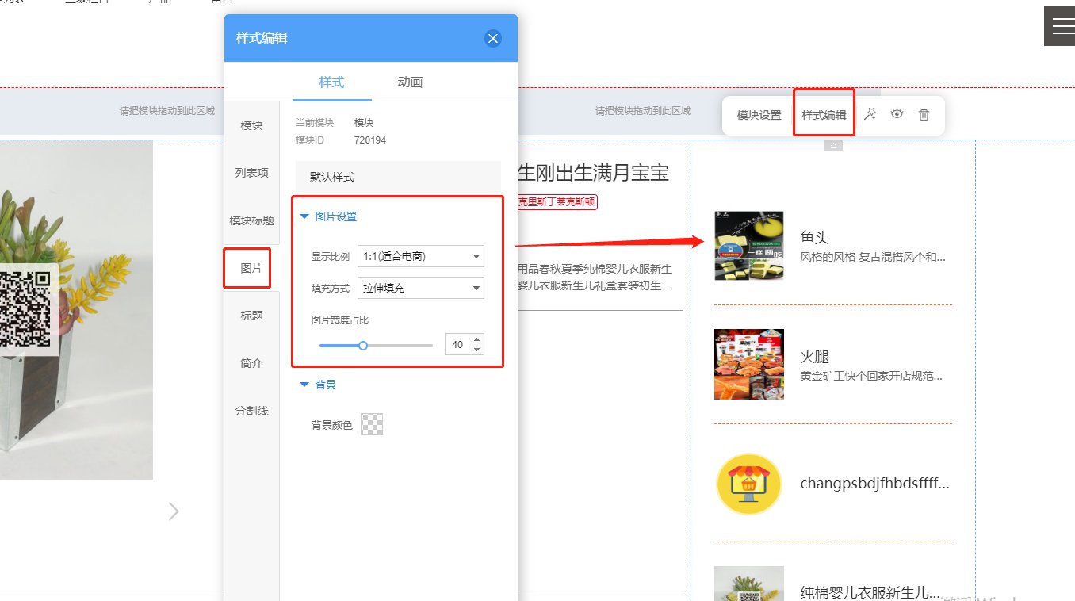The width and height of the screenshot is (1075, 601).
Task: Click the 图片宽度占比 slider handle
Action: 363,346
